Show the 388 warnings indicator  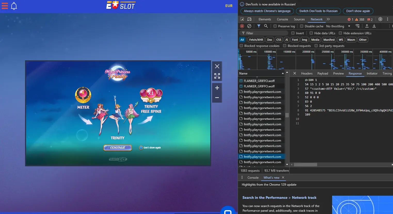(360, 19)
